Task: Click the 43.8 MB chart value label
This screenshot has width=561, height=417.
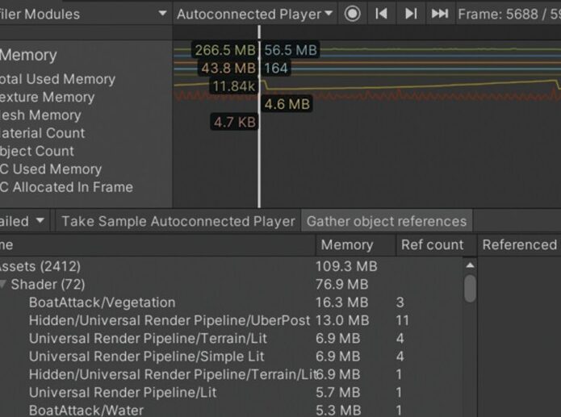Action: [228, 68]
